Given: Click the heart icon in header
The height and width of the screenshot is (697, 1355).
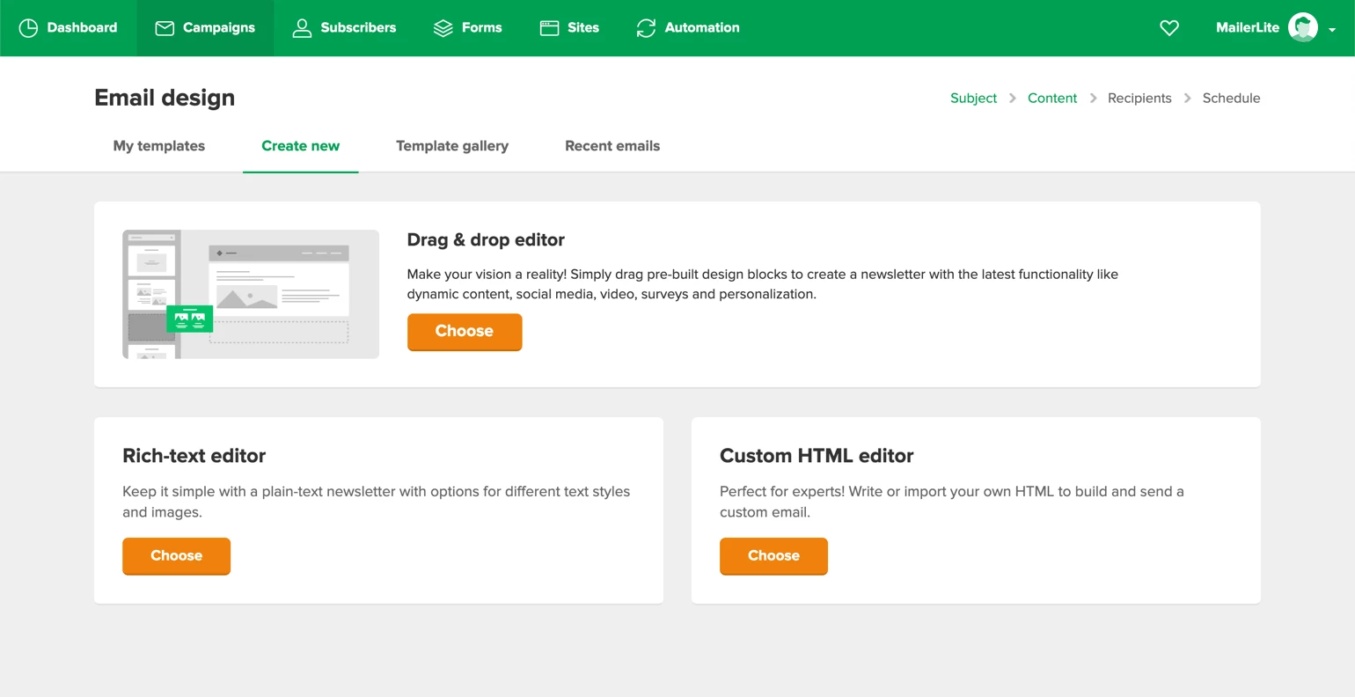Looking at the screenshot, I should tap(1168, 28).
